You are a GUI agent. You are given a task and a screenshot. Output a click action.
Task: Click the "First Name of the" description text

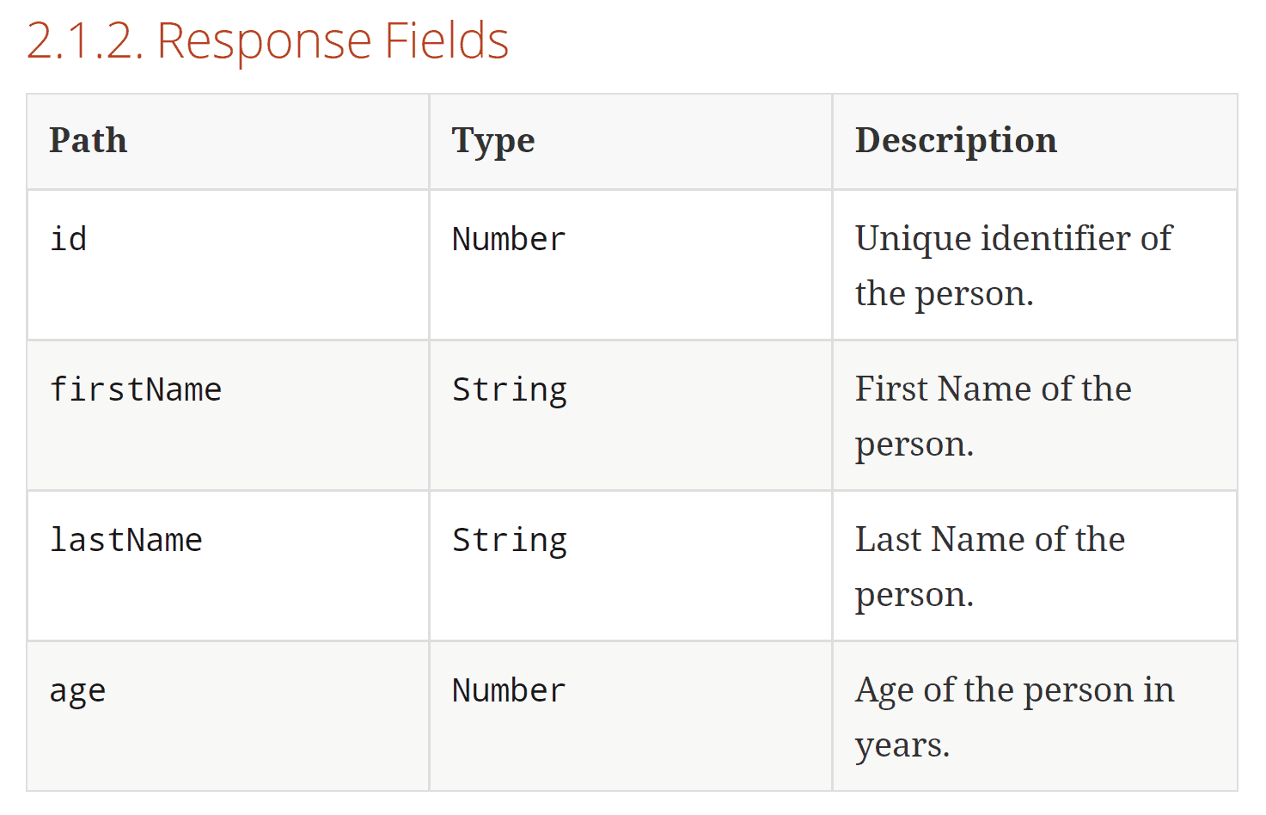coord(993,389)
